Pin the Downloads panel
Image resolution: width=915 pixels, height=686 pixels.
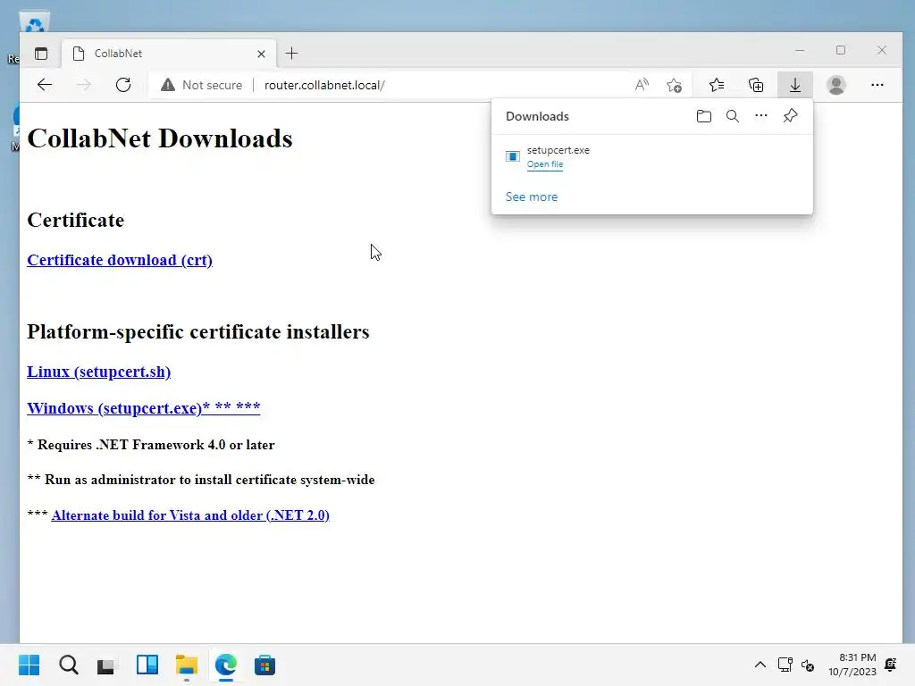[x=790, y=115]
